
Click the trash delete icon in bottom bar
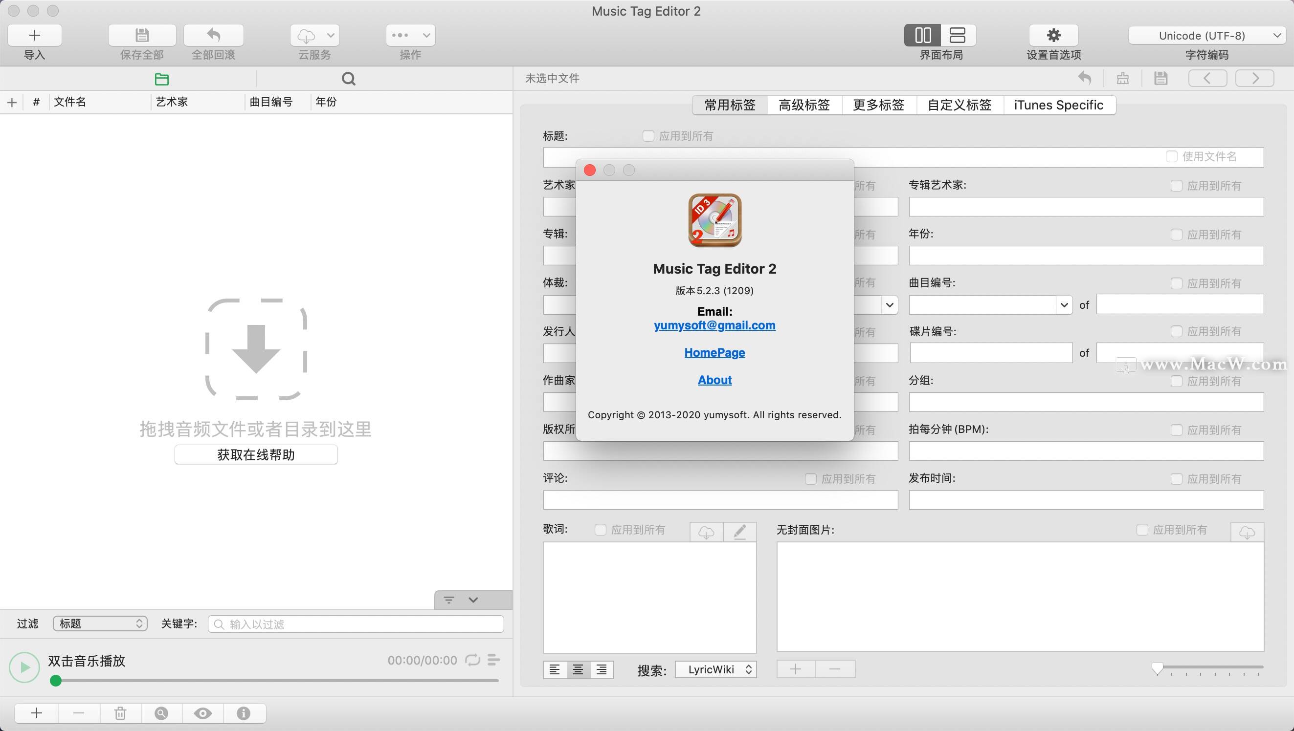[x=120, y=713]
